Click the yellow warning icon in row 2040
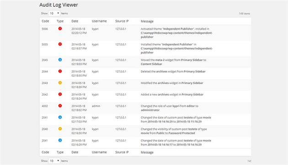Screen dimensions: 288x165 pos(60,129)
